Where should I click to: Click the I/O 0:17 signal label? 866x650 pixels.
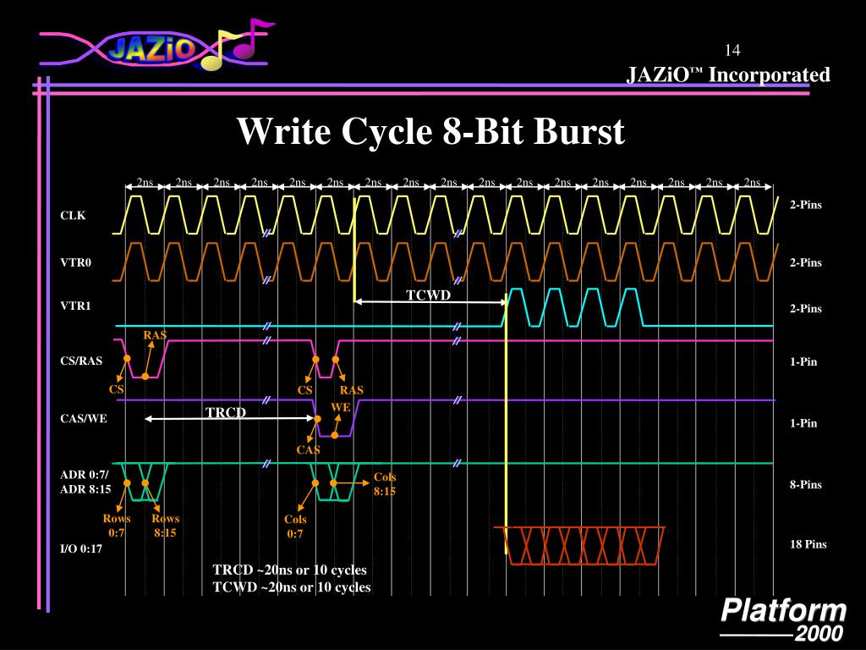coord(81,548)
